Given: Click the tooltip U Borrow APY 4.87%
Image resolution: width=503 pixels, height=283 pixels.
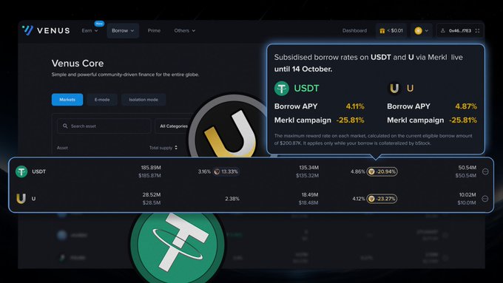Looking at the screenshot, I should tap(466, 106).
